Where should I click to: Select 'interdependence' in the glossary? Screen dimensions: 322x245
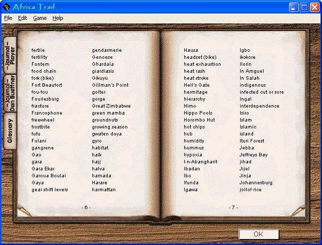[260, 106]
